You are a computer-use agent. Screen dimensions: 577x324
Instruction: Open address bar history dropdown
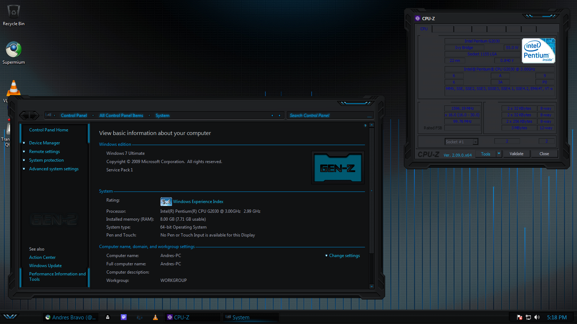[x=272, y=116]
